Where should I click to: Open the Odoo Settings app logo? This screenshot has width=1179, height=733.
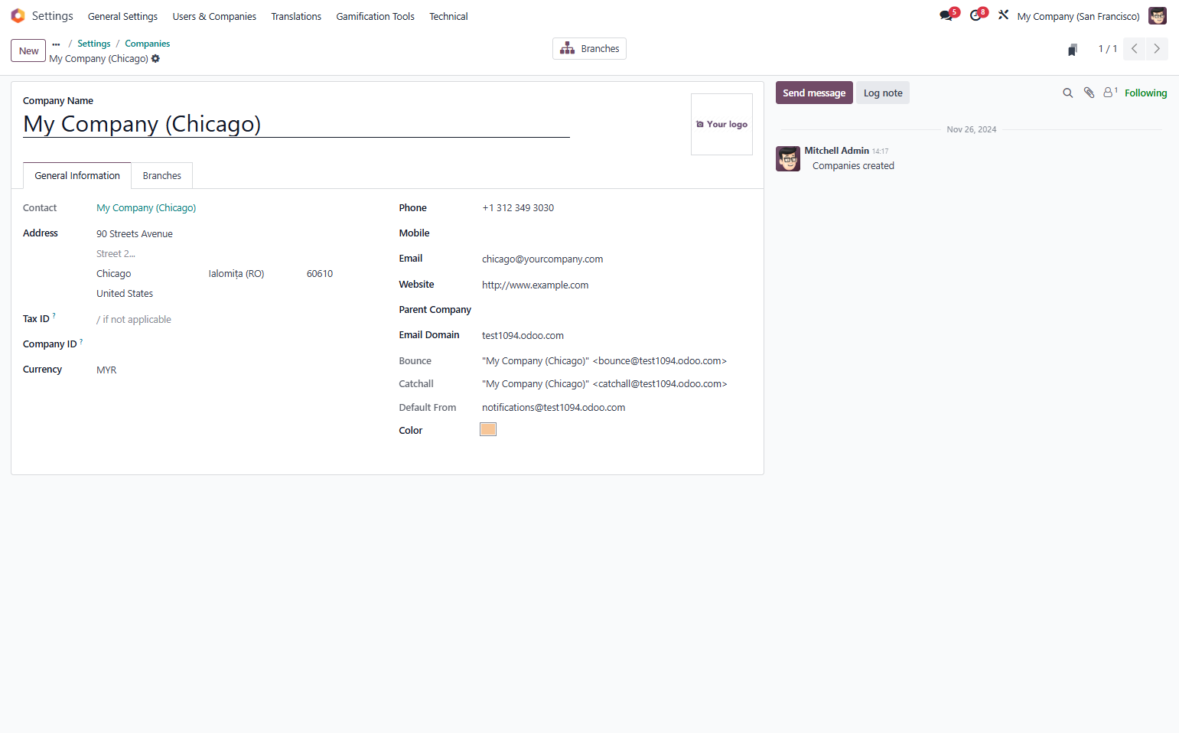tap(18, 16)
